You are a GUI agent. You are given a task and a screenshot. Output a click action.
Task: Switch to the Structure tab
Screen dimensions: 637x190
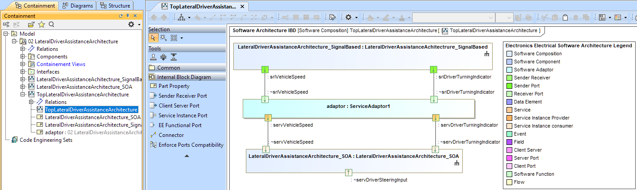pyautogui.click(x=114, y=6)
